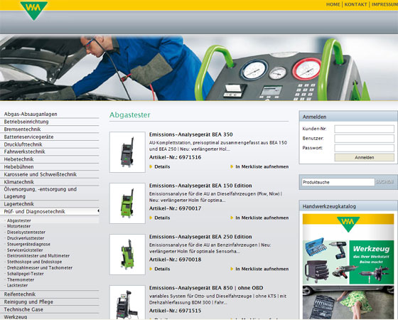This screenshot has width=398, height=320.
Task: Select Dieselsystemtester subcategory in sidebar
Action: coord(26,232)
